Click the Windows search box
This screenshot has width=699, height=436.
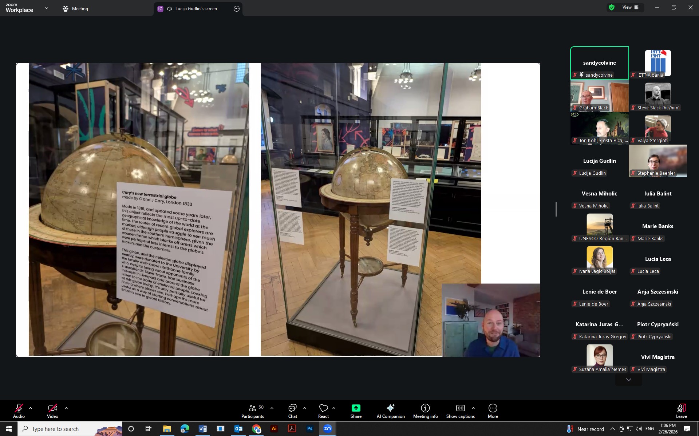point(70,429)
